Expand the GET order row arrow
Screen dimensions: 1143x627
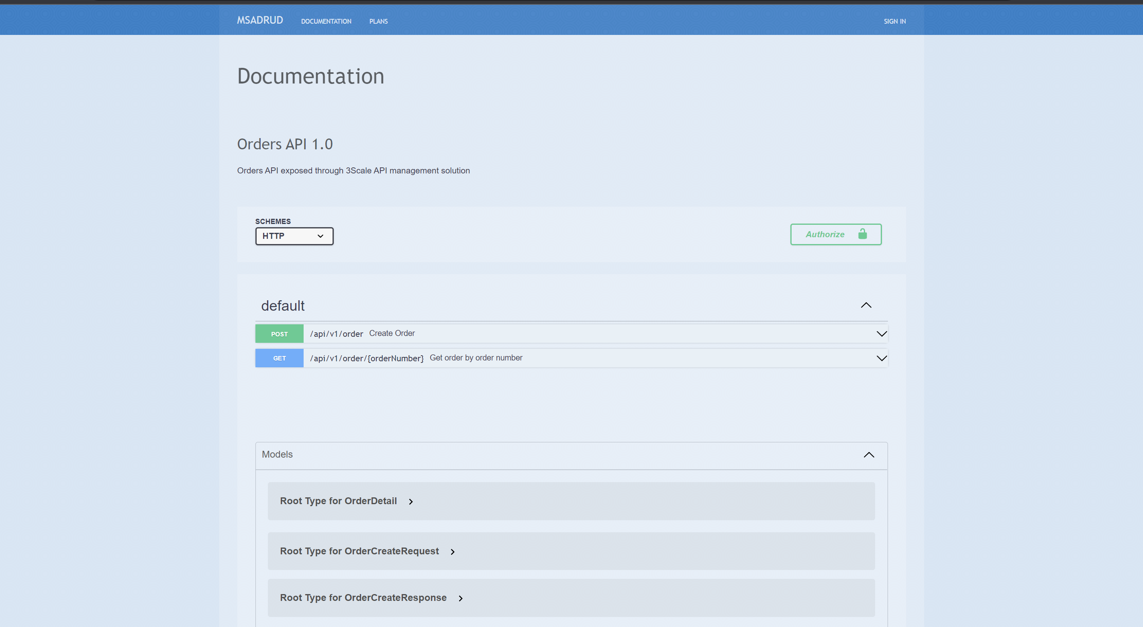point(881,358)
